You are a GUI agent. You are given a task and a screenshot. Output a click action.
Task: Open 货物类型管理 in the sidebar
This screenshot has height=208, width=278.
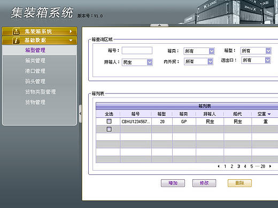click(41, 92)
